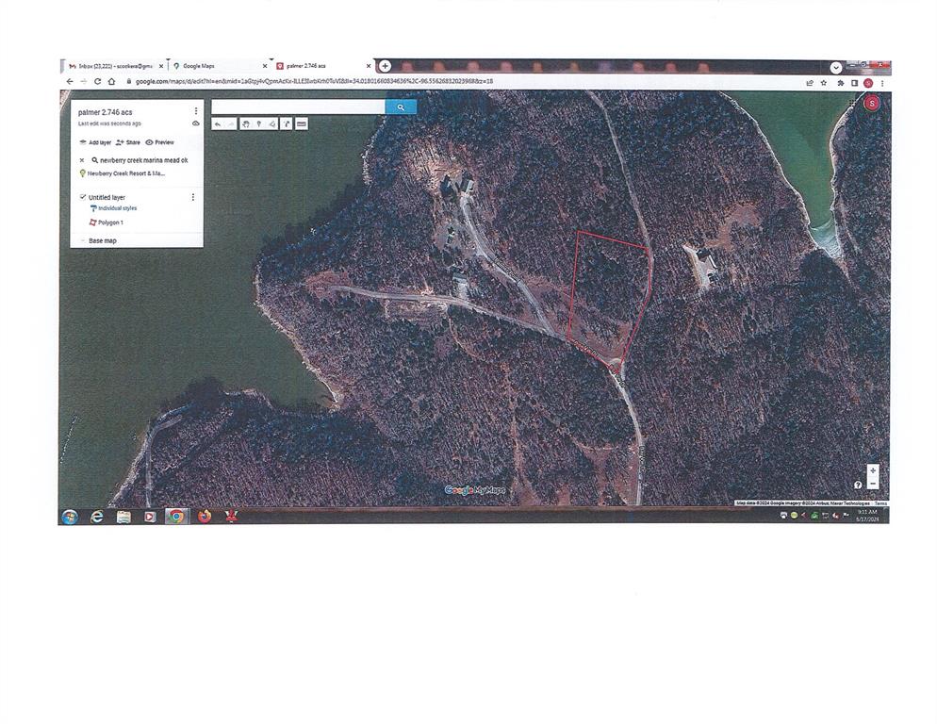Click Add layer button
This screenshot has height=724, width=937.
[95, 142]
